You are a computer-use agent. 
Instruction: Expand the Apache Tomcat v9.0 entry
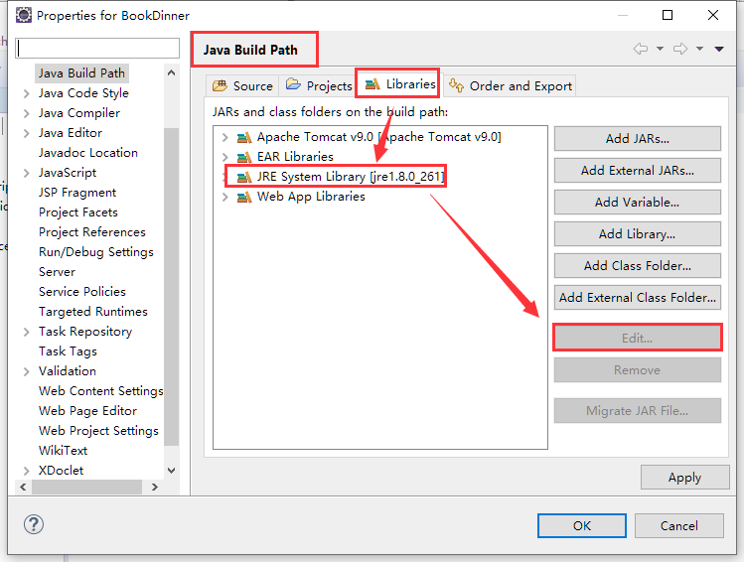[x=224, y=138]
